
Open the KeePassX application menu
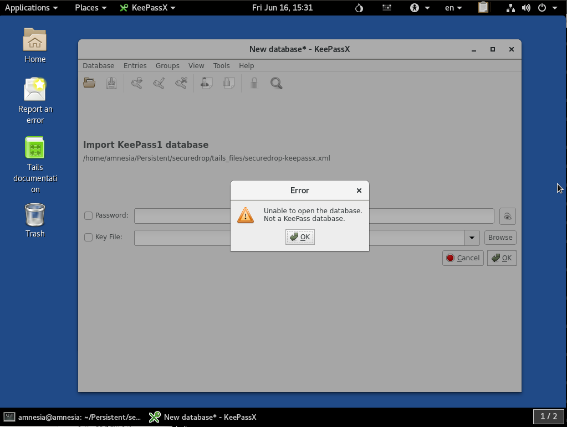point(147,8)
